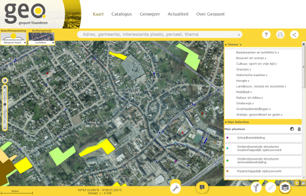Click the route directions signpost icon
Viewport: 306px width, 196px height.
point(256,187)
